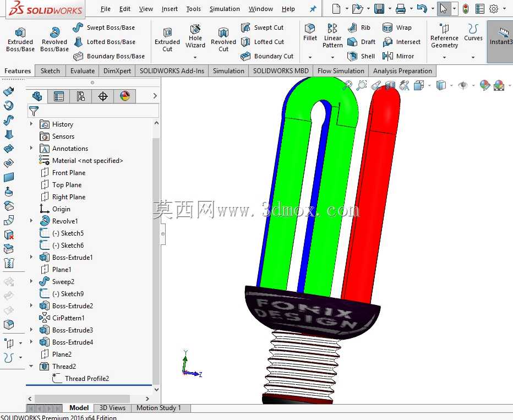513x420 pixels.
Task: Open the DisplayManager tab
Action: coord(125,96)
